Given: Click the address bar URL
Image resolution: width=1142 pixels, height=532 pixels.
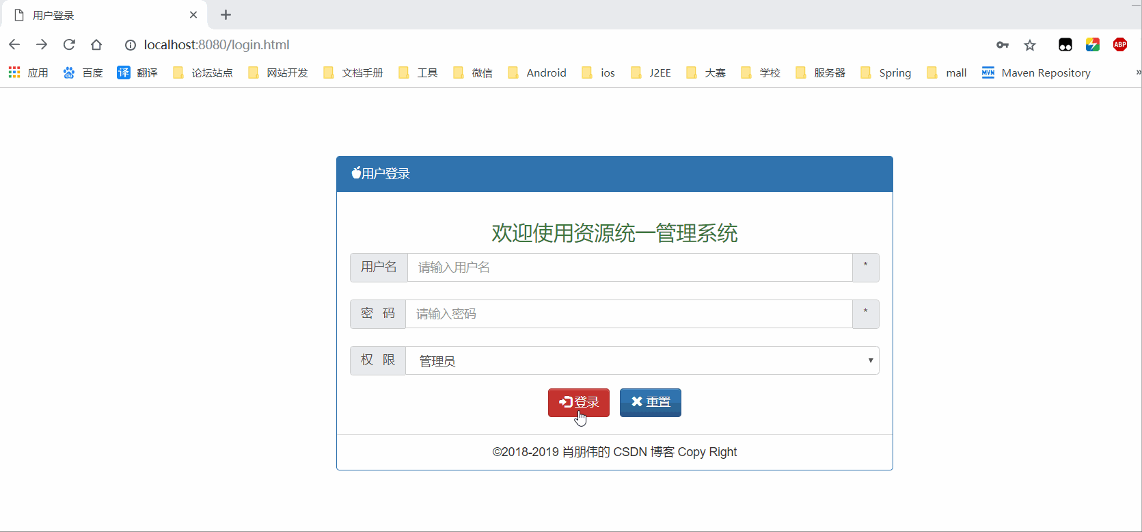Looking at the screenshot, I should pyautogui.click(x=217, y=45).
